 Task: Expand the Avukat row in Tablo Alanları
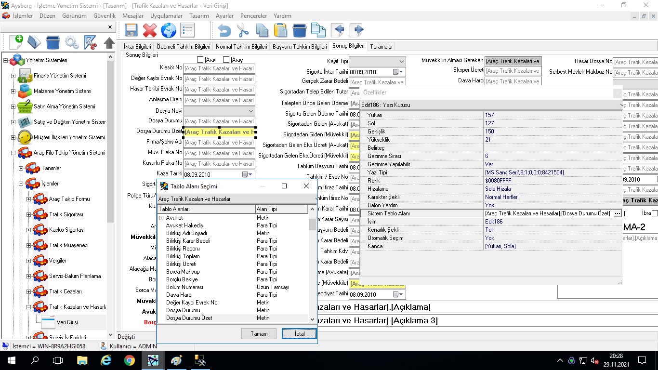(x=161, y=218)
